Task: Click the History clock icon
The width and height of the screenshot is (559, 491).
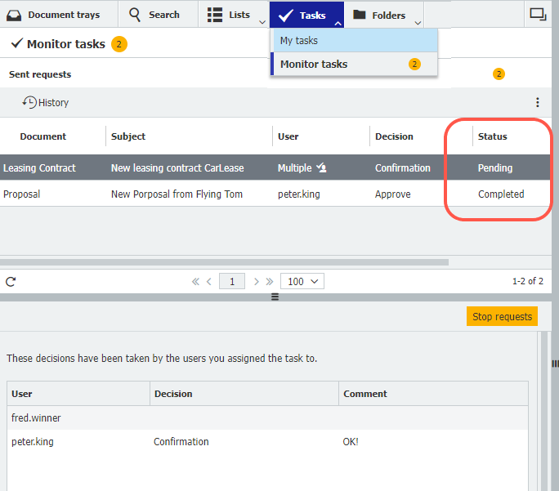Action: coord(29,103)
